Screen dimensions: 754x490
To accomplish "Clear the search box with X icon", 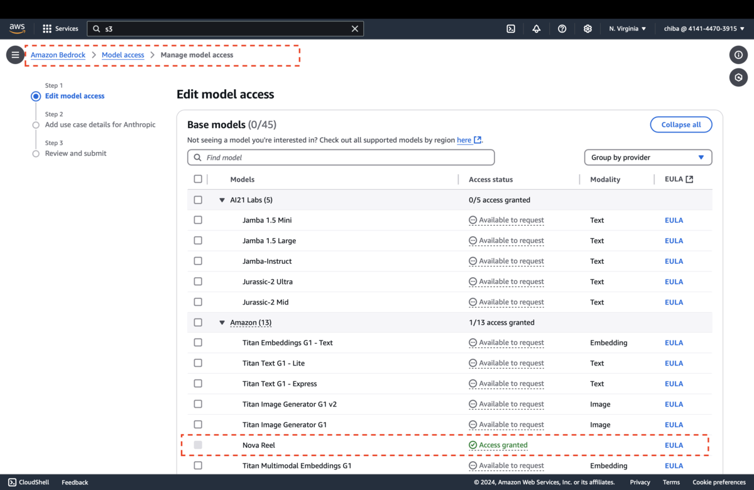I will click(355, 29).
